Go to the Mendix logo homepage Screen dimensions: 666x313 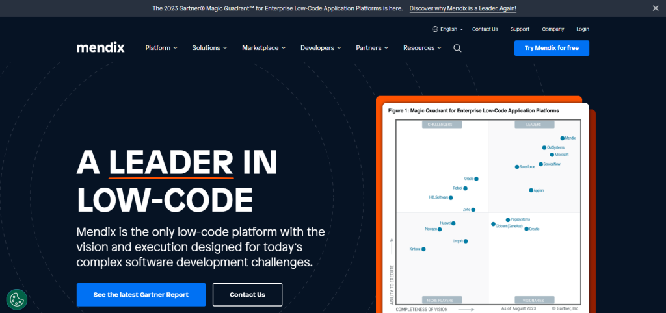101,47
